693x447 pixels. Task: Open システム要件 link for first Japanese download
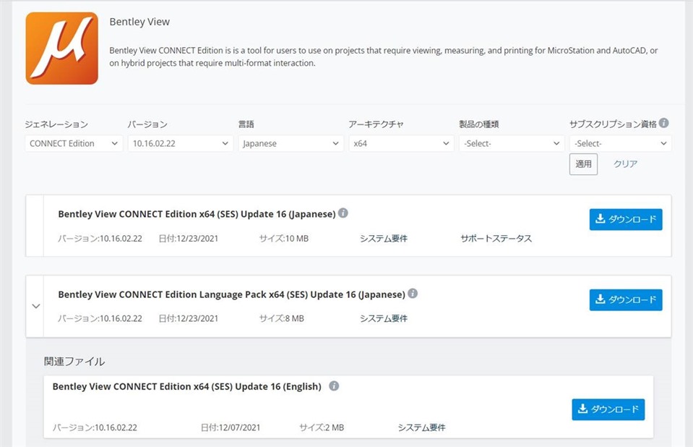point(383,239)
